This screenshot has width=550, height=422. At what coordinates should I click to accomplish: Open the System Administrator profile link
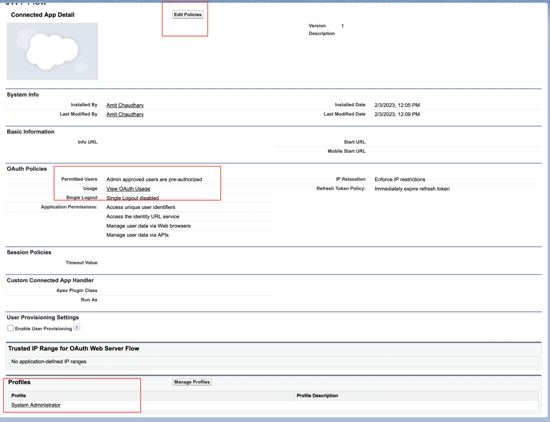point(36,405)
